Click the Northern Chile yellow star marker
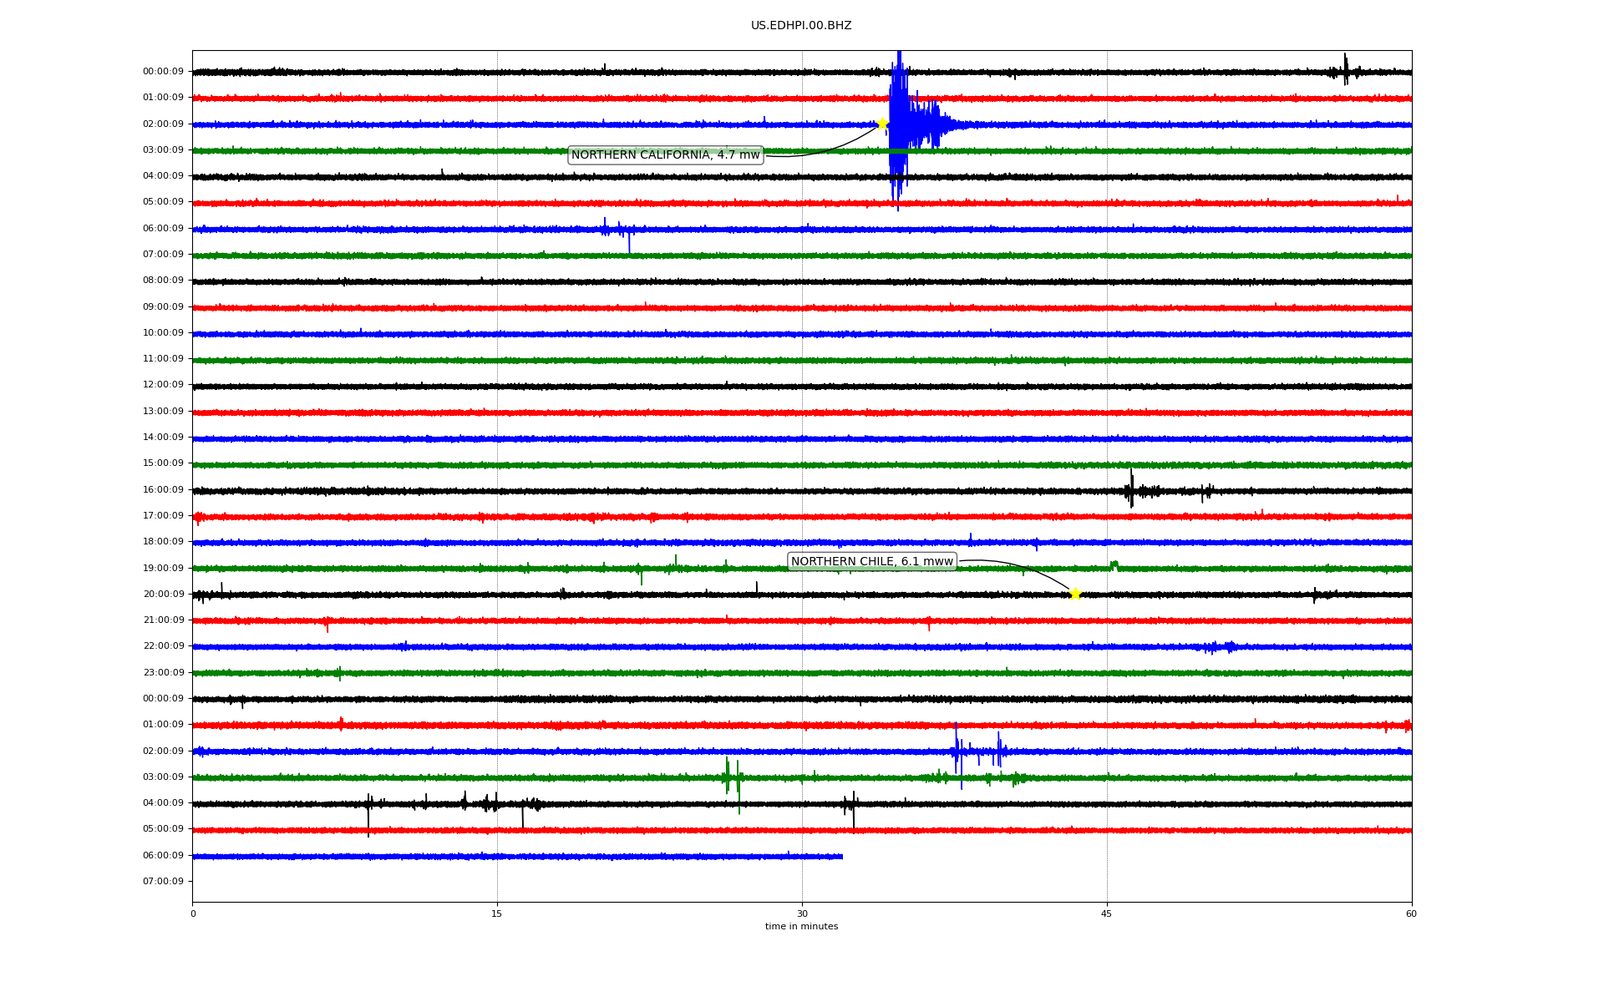This screenshot has height=1002, width=1604. [x=1075, y=594]
